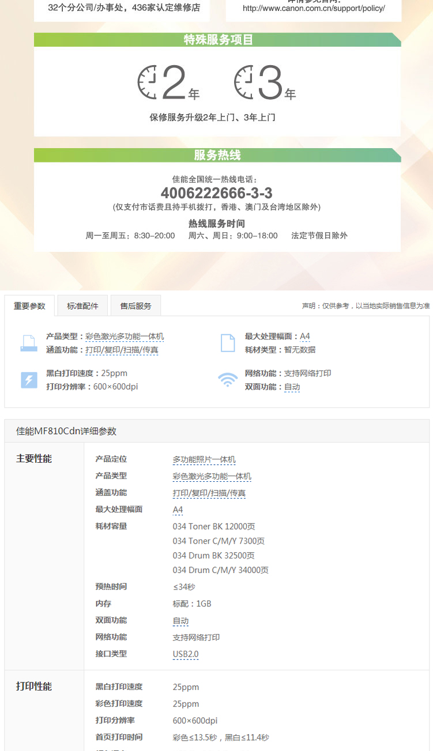This screenshot has width=433, height=751.
Task: Click the 预热时间 parameter label
Action: point(111,587)
